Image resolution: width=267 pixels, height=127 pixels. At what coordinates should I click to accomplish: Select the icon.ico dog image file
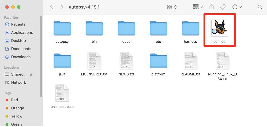click(x=219, y=28)
